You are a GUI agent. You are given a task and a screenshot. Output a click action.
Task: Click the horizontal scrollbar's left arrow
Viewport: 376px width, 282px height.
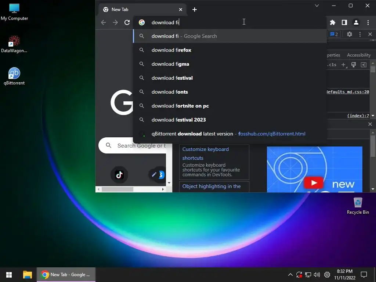(98, 189)
